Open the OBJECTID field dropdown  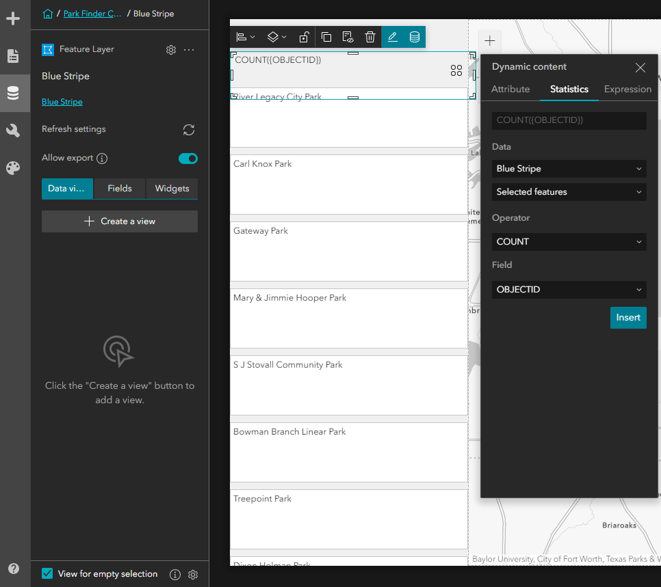[x=569, y=289]
